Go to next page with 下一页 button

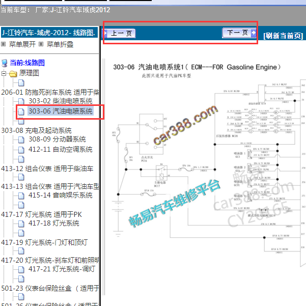tap(239, 33)
